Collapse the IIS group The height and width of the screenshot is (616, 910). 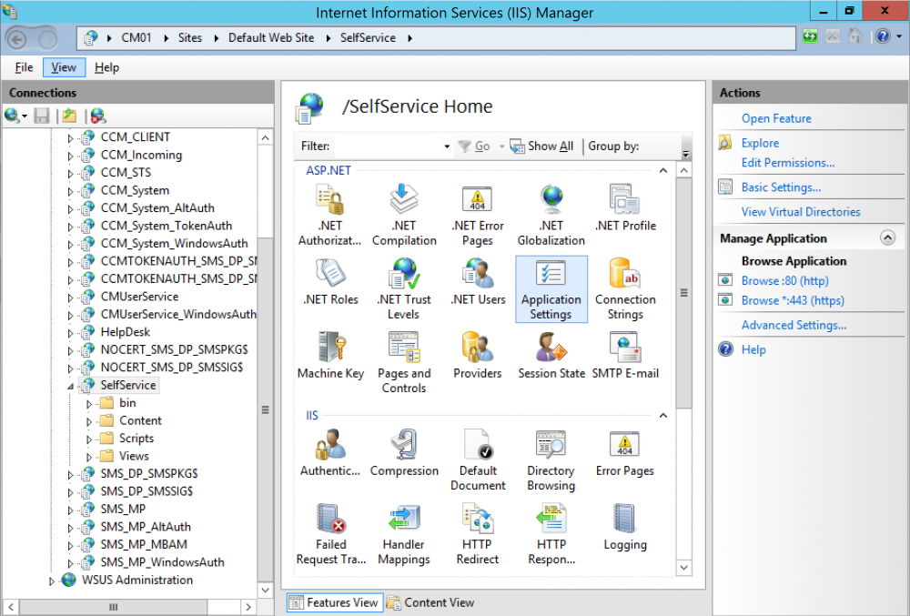662,415
